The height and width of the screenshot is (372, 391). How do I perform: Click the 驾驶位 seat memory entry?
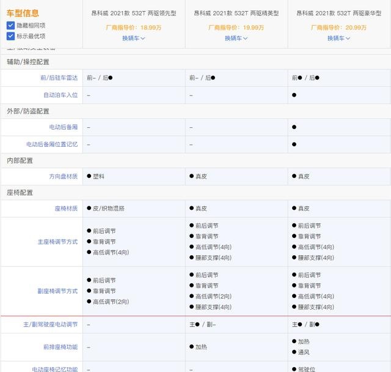304,369
